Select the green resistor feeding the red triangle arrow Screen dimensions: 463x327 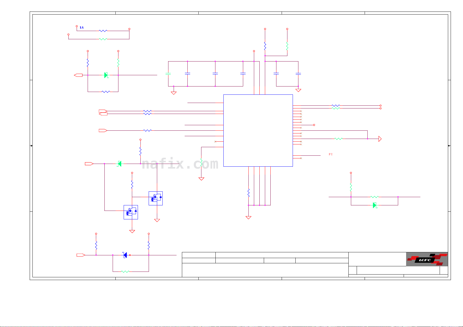[339, 139]
